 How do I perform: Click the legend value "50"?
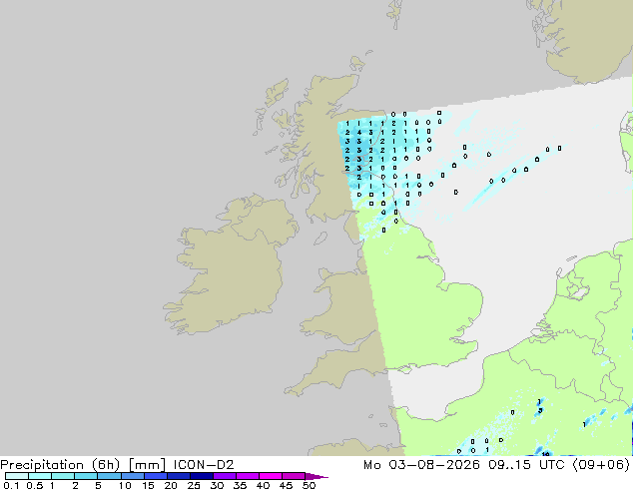tap(309, 485)
